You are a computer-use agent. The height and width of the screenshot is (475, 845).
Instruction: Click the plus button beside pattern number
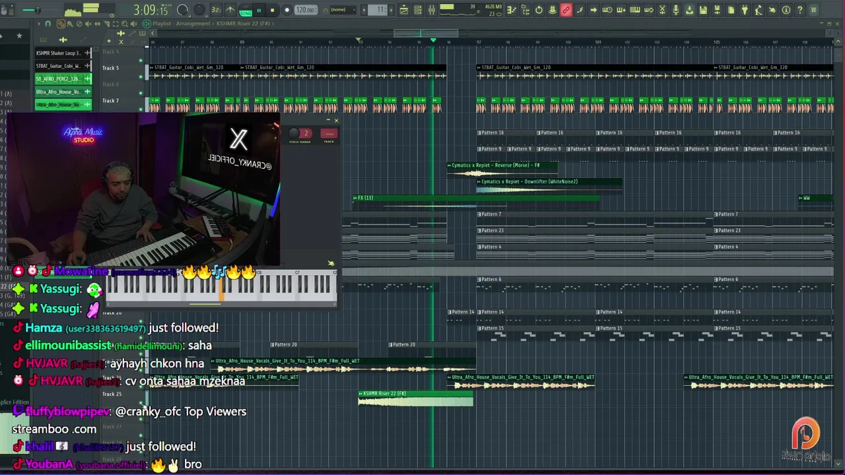[x=391, y=10]
